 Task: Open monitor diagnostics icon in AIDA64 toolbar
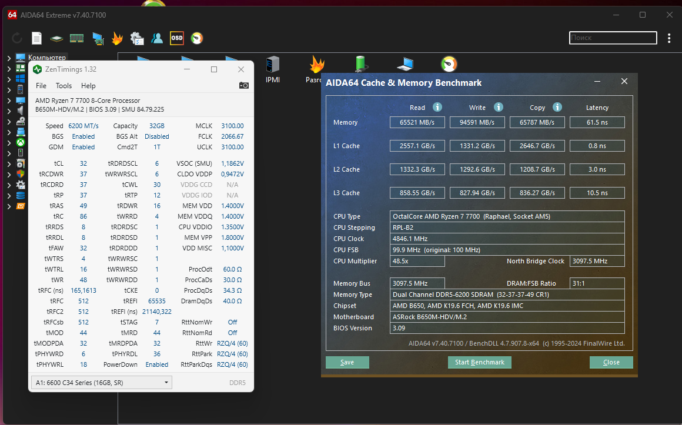(x=98, y=39)
